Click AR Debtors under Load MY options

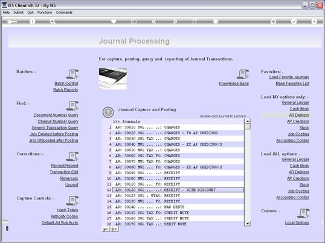point(299,115)
